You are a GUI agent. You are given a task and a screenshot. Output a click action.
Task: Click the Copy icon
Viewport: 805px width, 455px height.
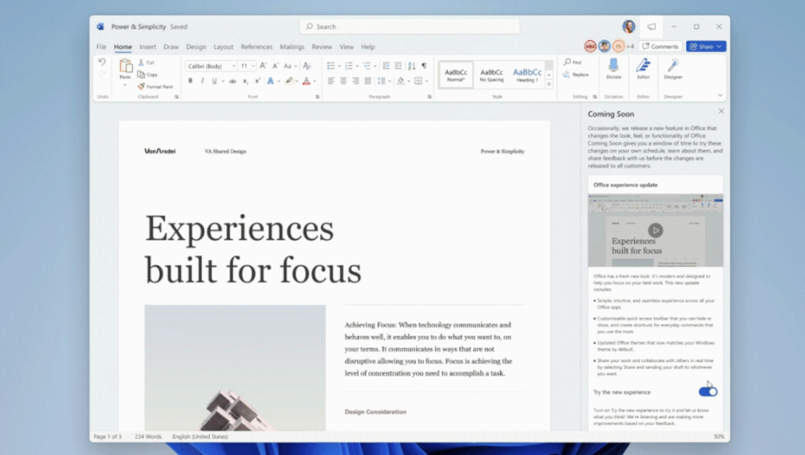click(141, 74)
